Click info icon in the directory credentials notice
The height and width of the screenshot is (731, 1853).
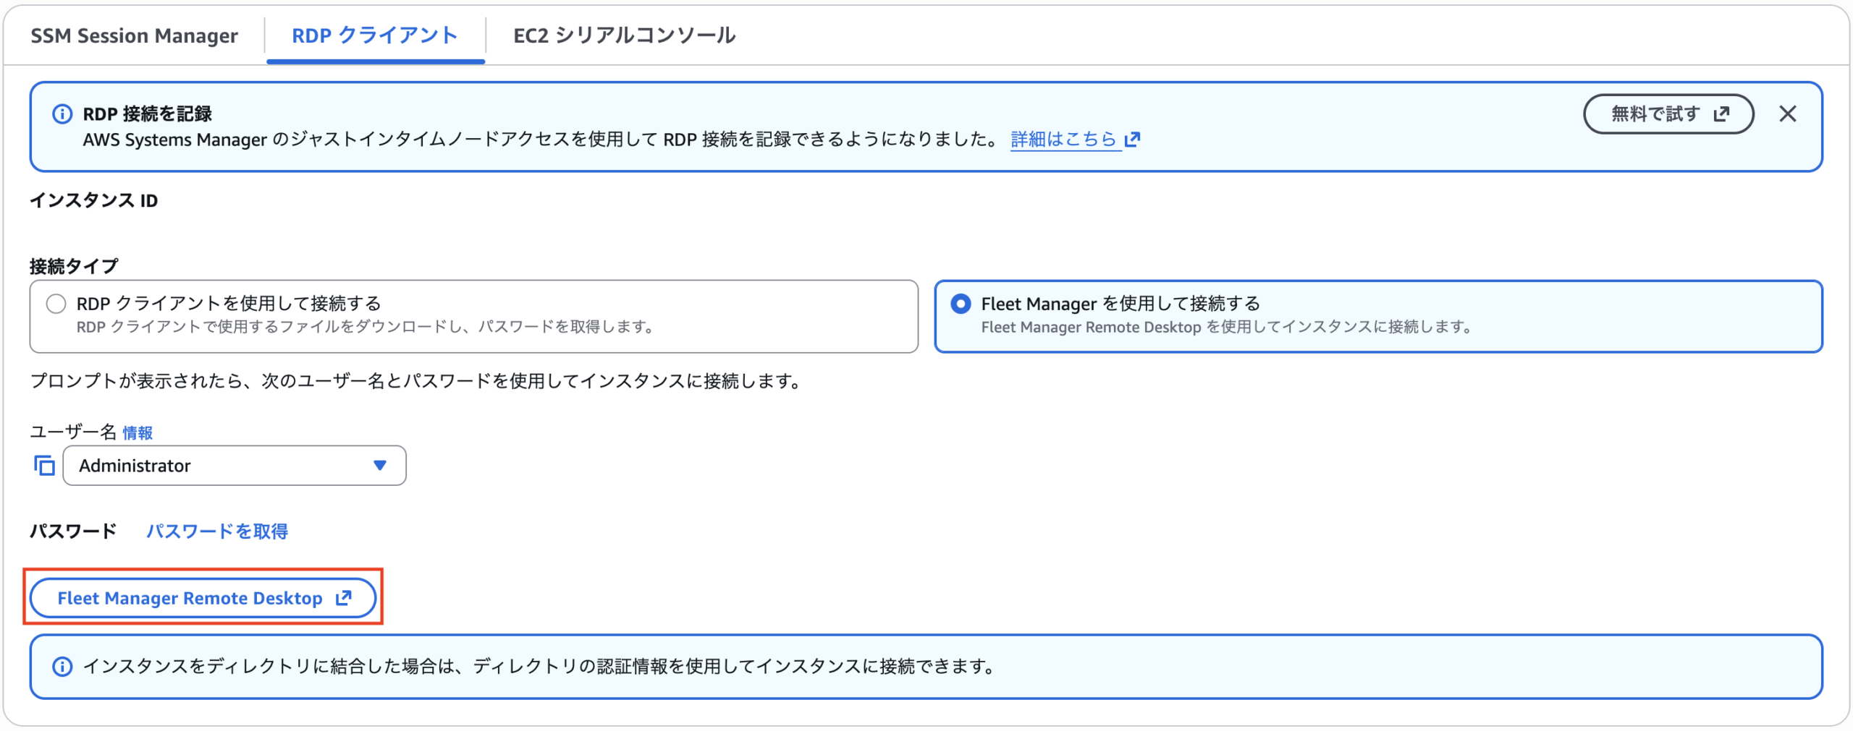[62, 667]
